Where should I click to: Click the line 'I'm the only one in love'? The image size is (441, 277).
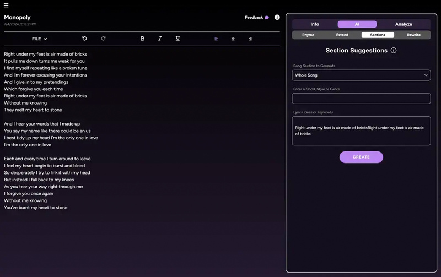coord(28,145)
